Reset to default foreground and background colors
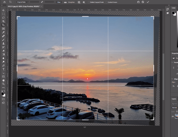 pyautogui.click(x=2, y=91)
